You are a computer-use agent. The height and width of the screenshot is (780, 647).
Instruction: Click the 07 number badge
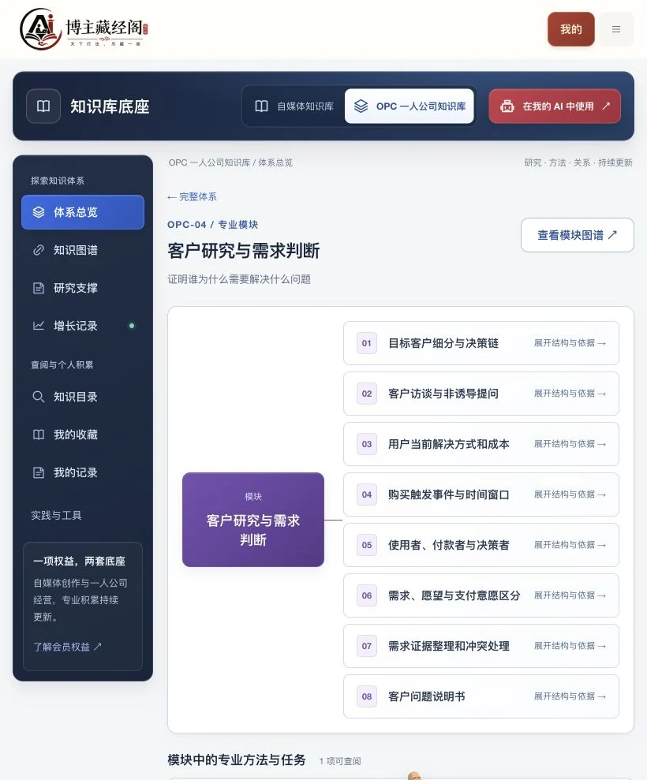click(x=367, y=646)
